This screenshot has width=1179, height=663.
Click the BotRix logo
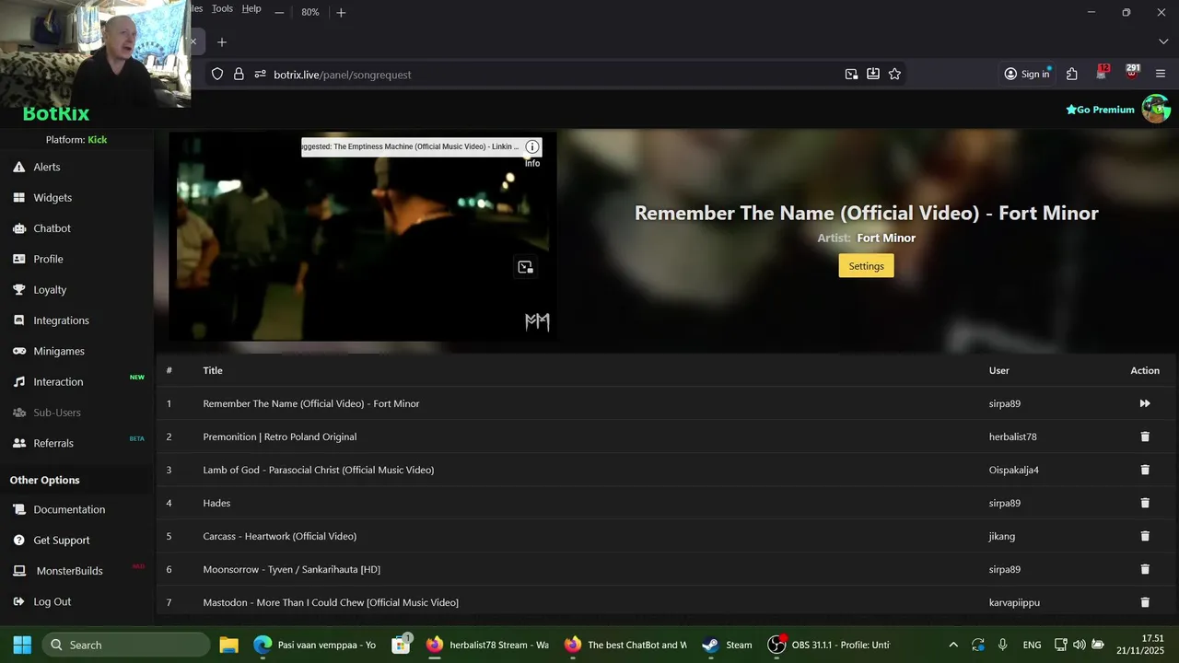[x=56, y=114]
